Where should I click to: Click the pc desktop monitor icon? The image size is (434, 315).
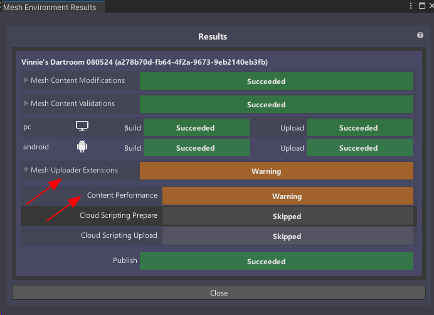tap(82, 126)
